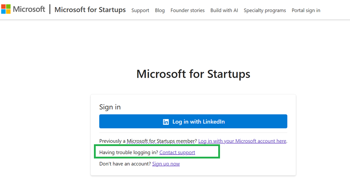Click the Microsoft wordmark in the header

29,9
